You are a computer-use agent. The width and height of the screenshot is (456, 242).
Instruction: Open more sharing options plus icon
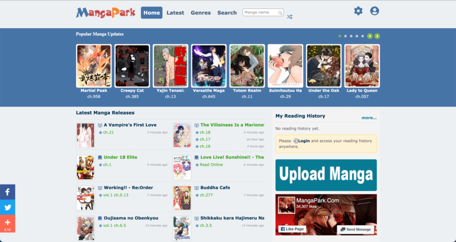8,222
